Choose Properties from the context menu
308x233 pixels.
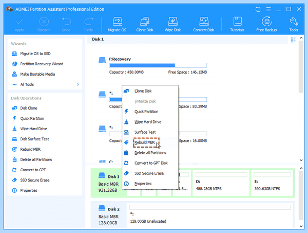pyautogui.click(x=150, y=184)
